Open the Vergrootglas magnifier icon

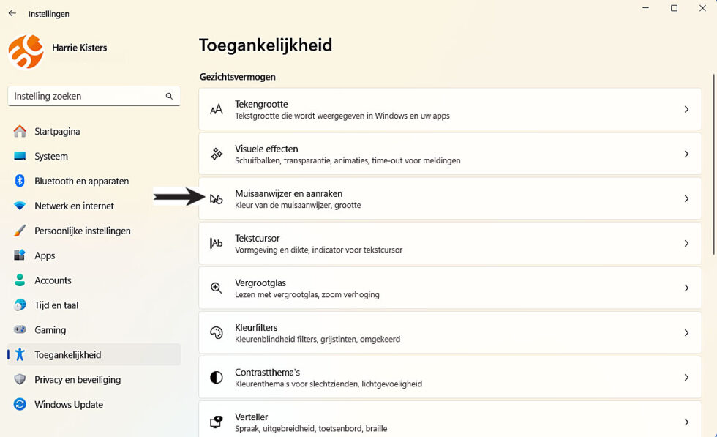216,288
